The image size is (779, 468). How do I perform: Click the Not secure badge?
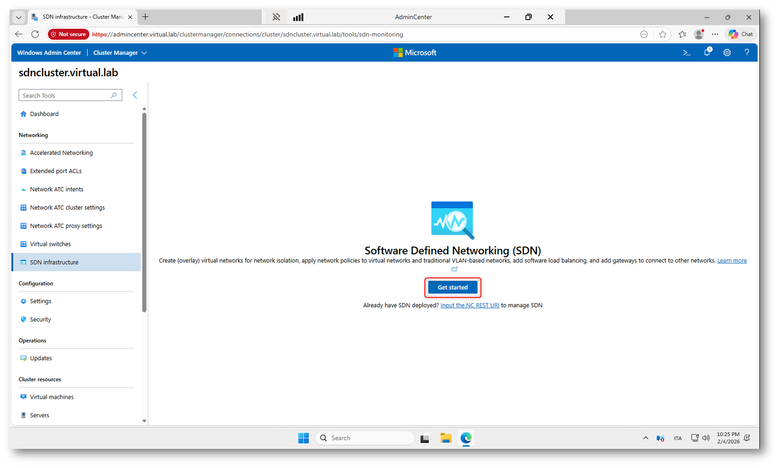[x=68, y=34]
